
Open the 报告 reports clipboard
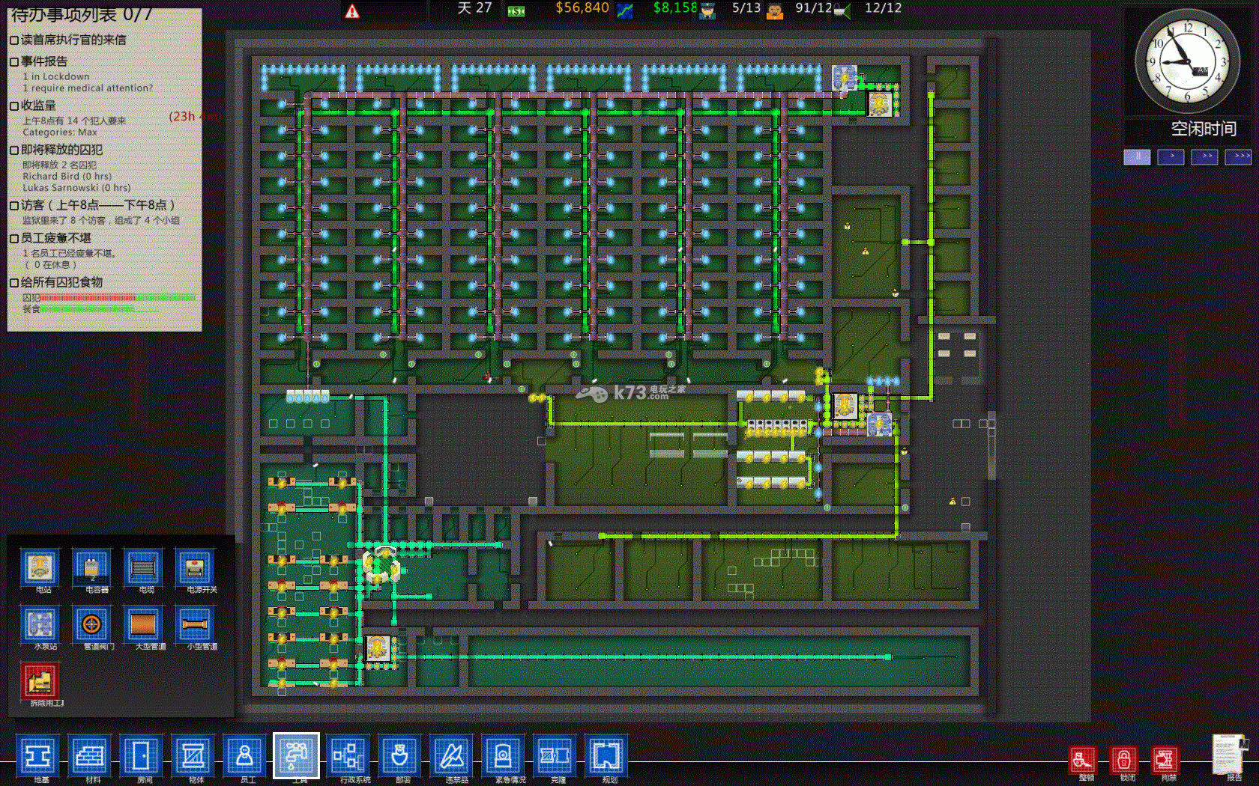coord(1229,755)
